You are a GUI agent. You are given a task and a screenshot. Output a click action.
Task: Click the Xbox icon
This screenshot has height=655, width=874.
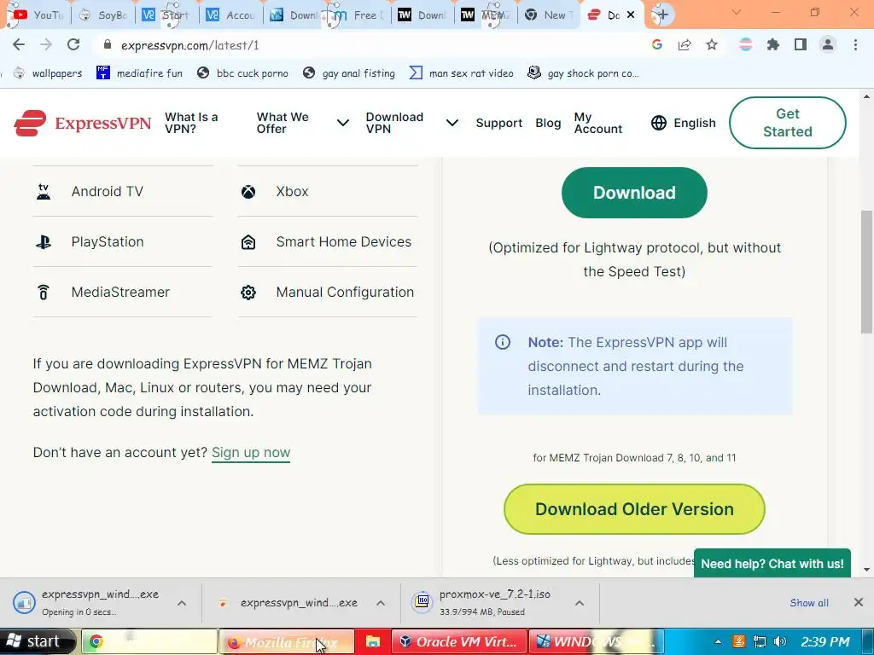click(248, 192)
